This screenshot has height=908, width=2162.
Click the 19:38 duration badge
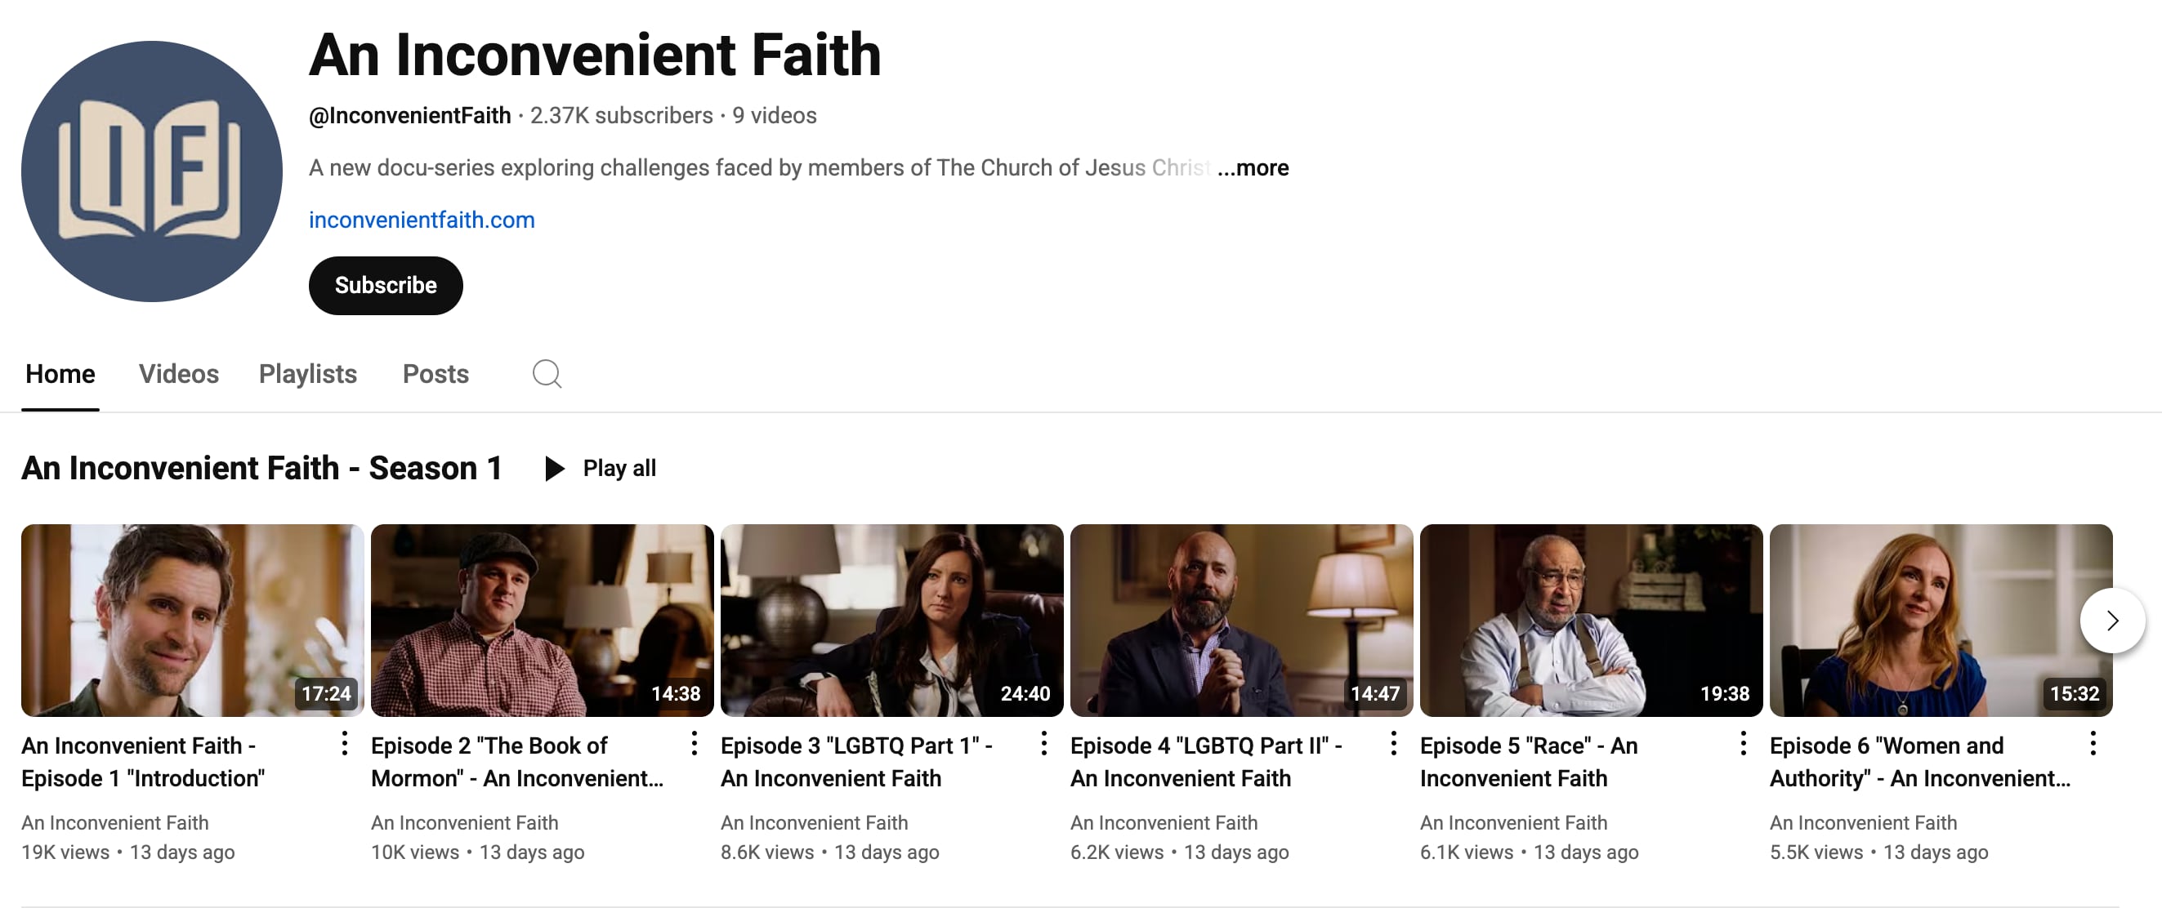tap(1726, 693)
